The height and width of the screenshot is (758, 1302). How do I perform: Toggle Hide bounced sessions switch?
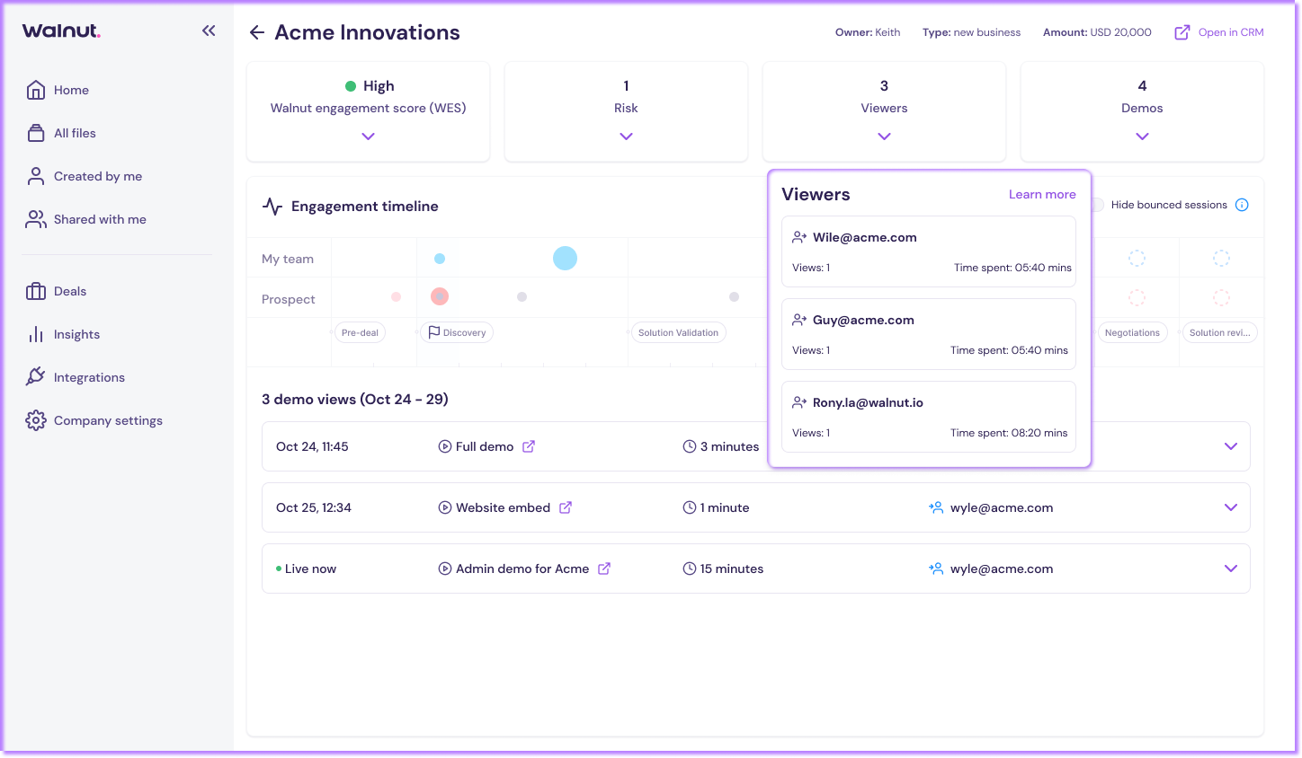[1098, 205]
